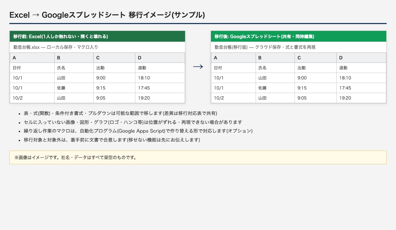This screenshot has width=396, height=230.
Task: Select the "日付" cell in the 移行後 Google table
Action: click(x=233, y=68)
